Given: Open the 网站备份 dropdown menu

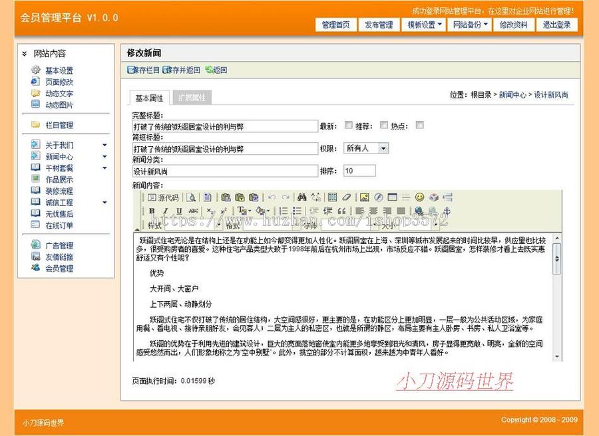Looking at the screenshot, I should [x=469, y=25].
